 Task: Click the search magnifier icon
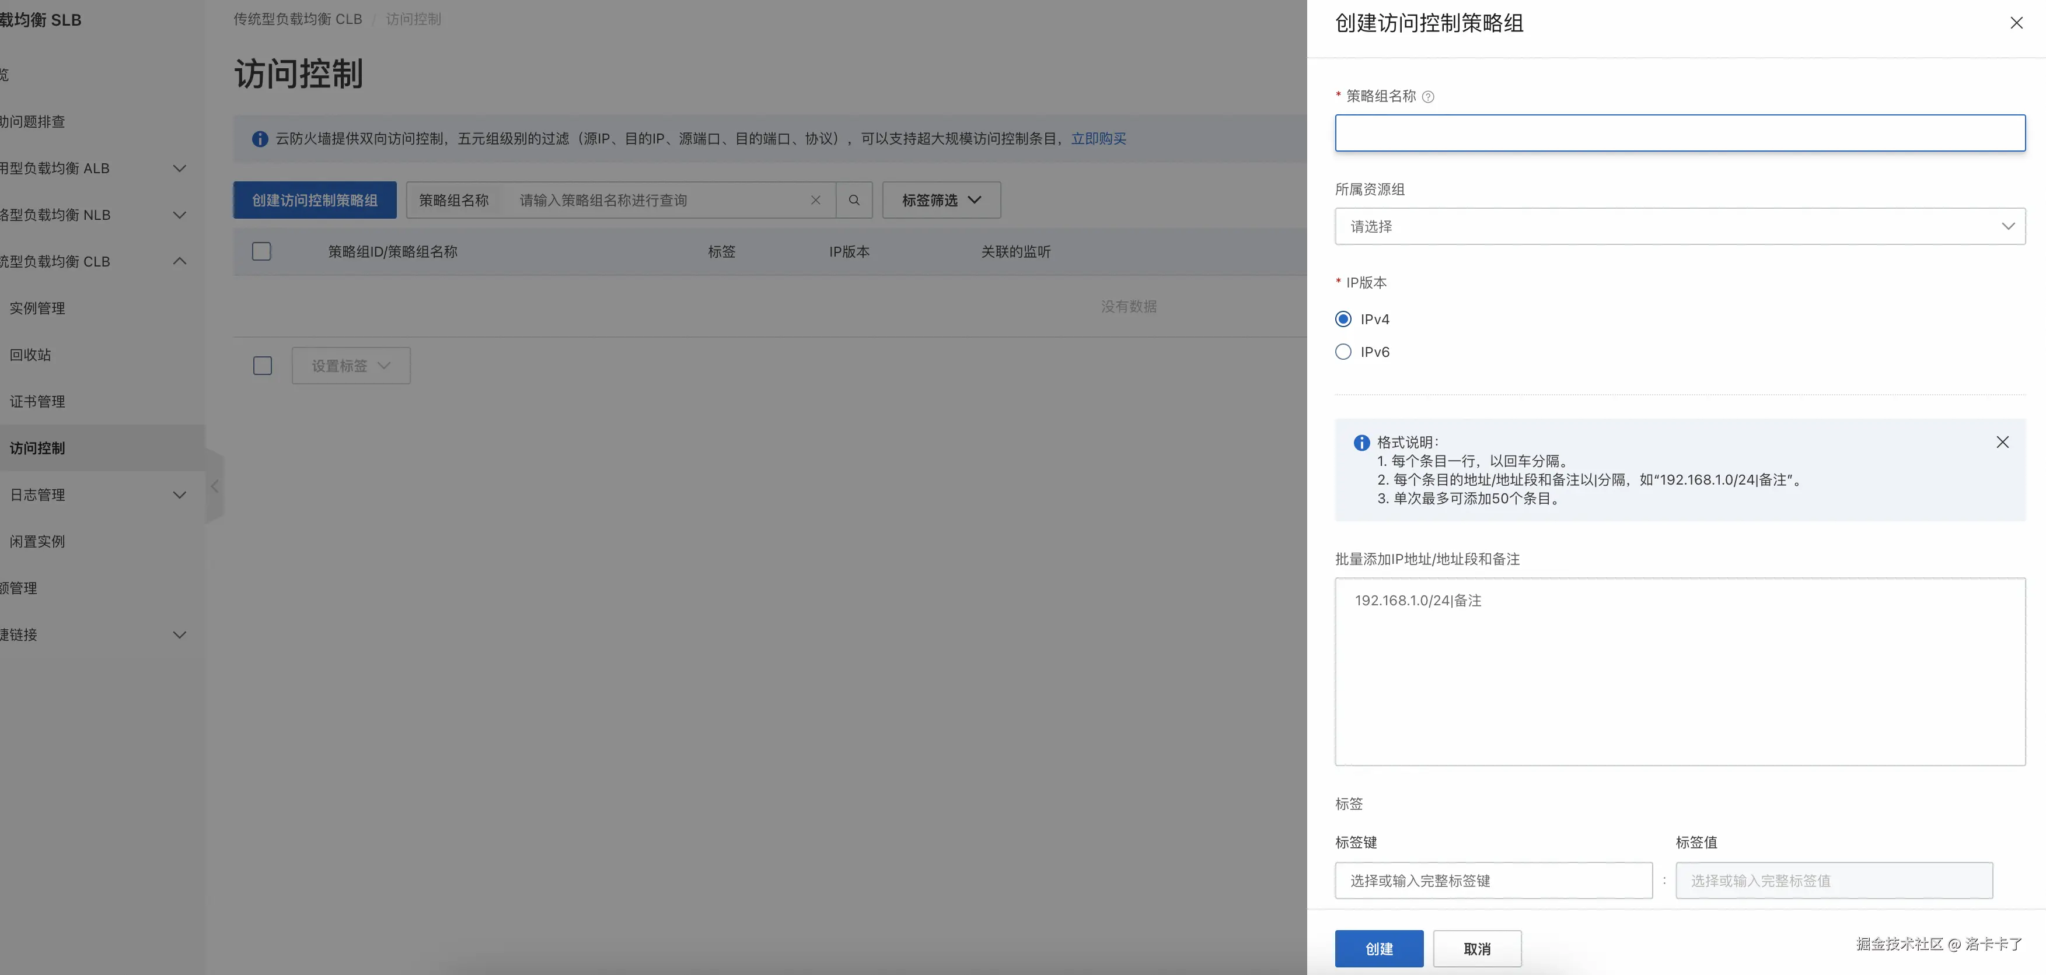(854, 200)
